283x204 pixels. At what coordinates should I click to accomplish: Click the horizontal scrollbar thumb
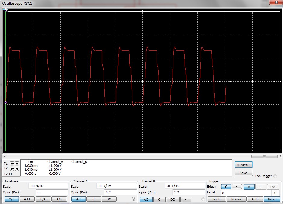coord(264,156)
